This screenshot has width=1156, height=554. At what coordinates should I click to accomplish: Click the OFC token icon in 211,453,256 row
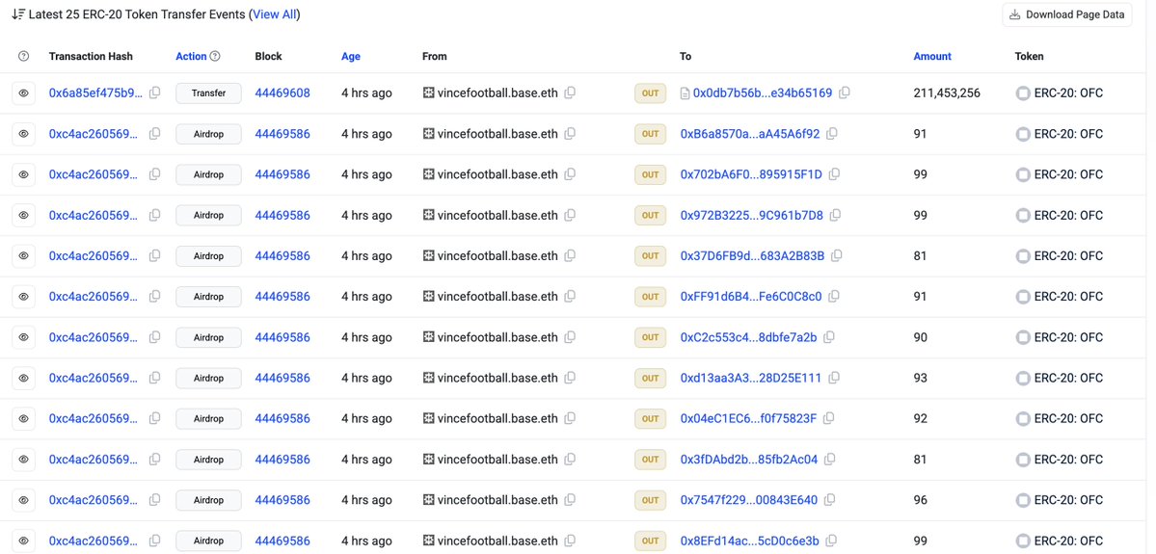1023,93
